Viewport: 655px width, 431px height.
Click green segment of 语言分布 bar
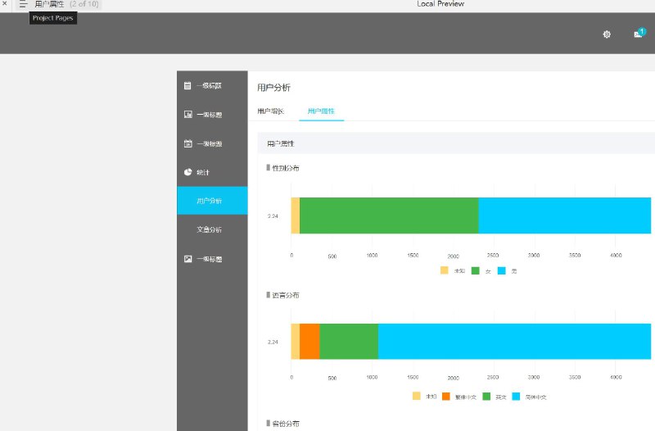click(x=349, y=341)
